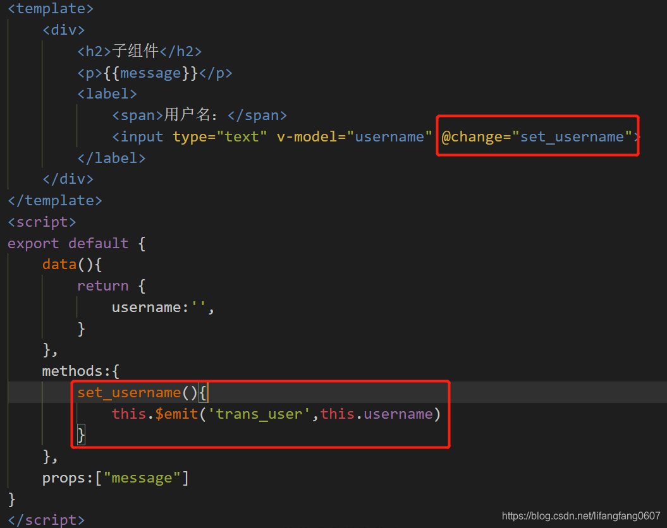Click the data(){ function declaration
Screen dimensions: 667x528
72,265
